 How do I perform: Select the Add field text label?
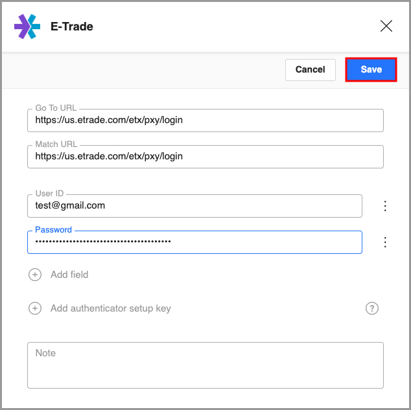click(69, 275)
